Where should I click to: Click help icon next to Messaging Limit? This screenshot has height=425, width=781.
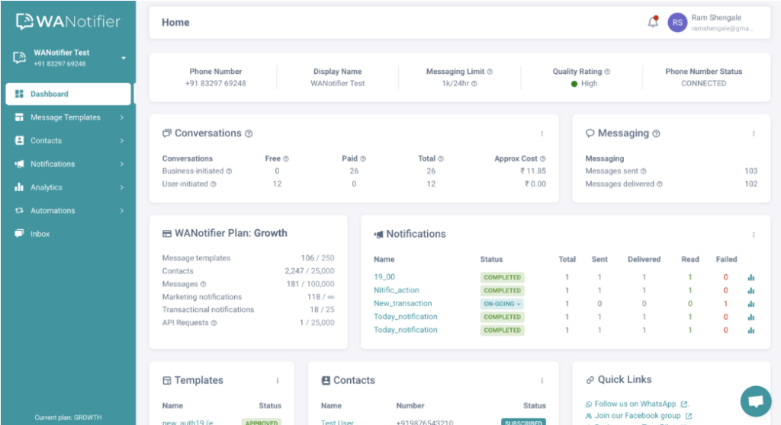tap(490, 72)
